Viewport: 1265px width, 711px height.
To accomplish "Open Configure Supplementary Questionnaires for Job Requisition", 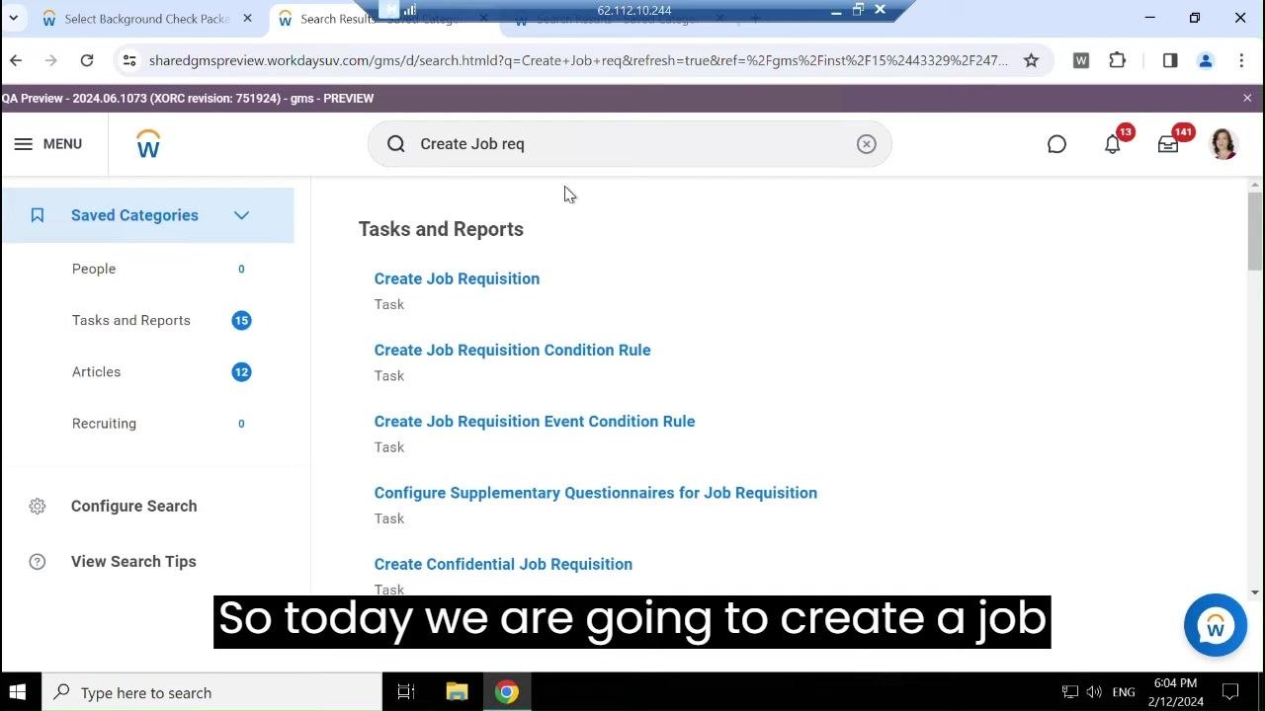I will (x=596, y=493).
